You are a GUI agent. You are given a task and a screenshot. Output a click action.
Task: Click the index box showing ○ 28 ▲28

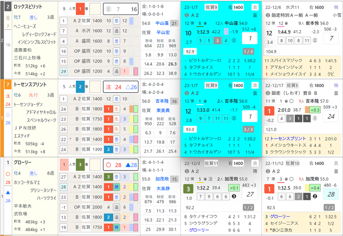pos(121,165)
